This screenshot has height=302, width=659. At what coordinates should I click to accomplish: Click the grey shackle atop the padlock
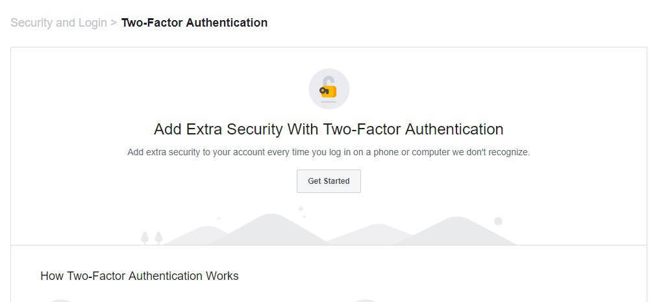[329, 81]
